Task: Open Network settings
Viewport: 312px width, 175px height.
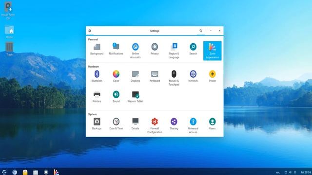Action: click(193, 76)
